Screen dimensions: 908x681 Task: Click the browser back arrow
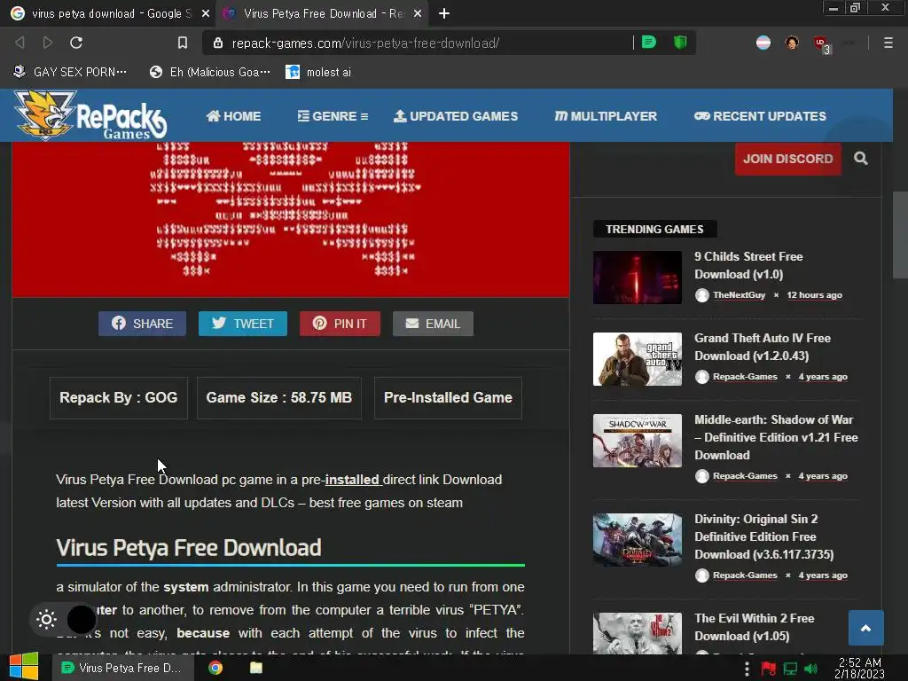20,43
